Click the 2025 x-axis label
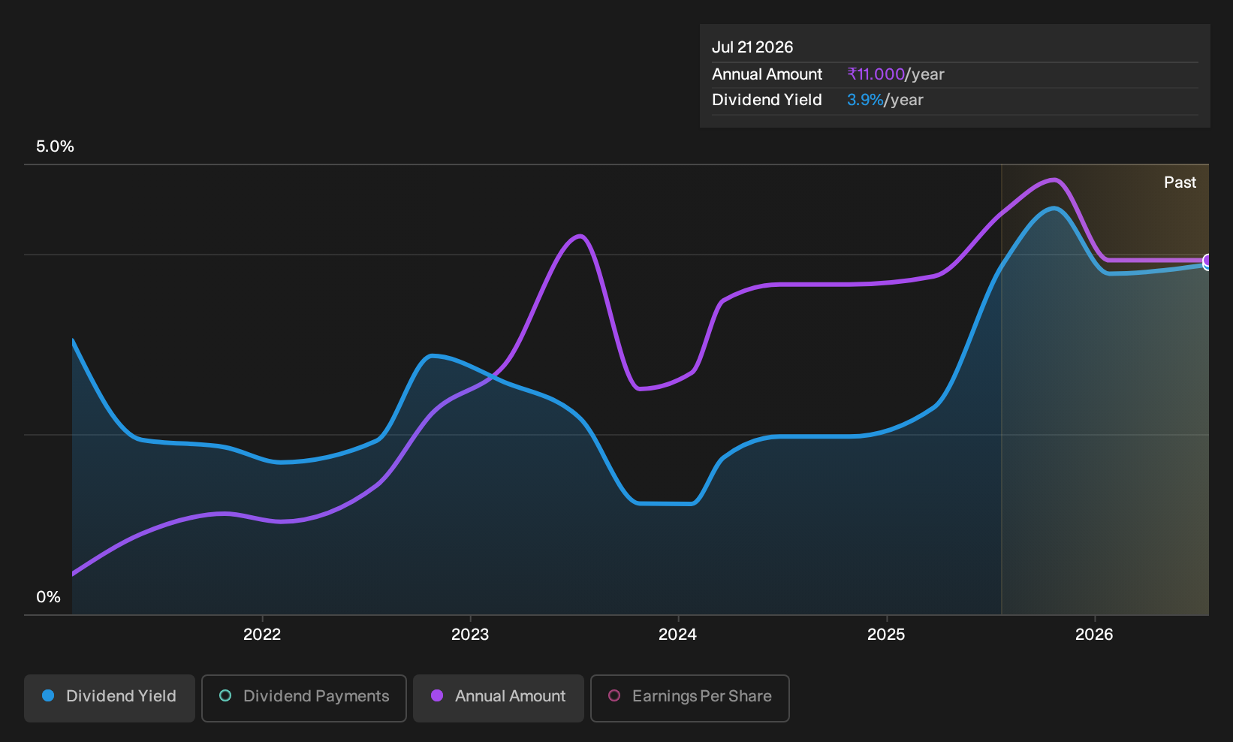 click(886, 635)
